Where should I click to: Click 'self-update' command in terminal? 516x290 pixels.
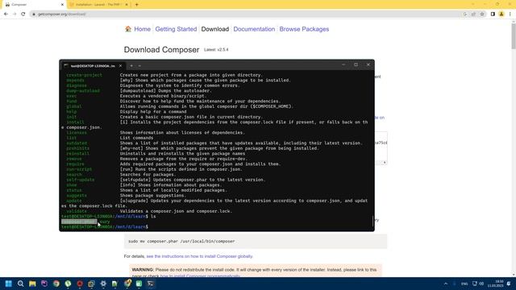[x=81, y=180]
